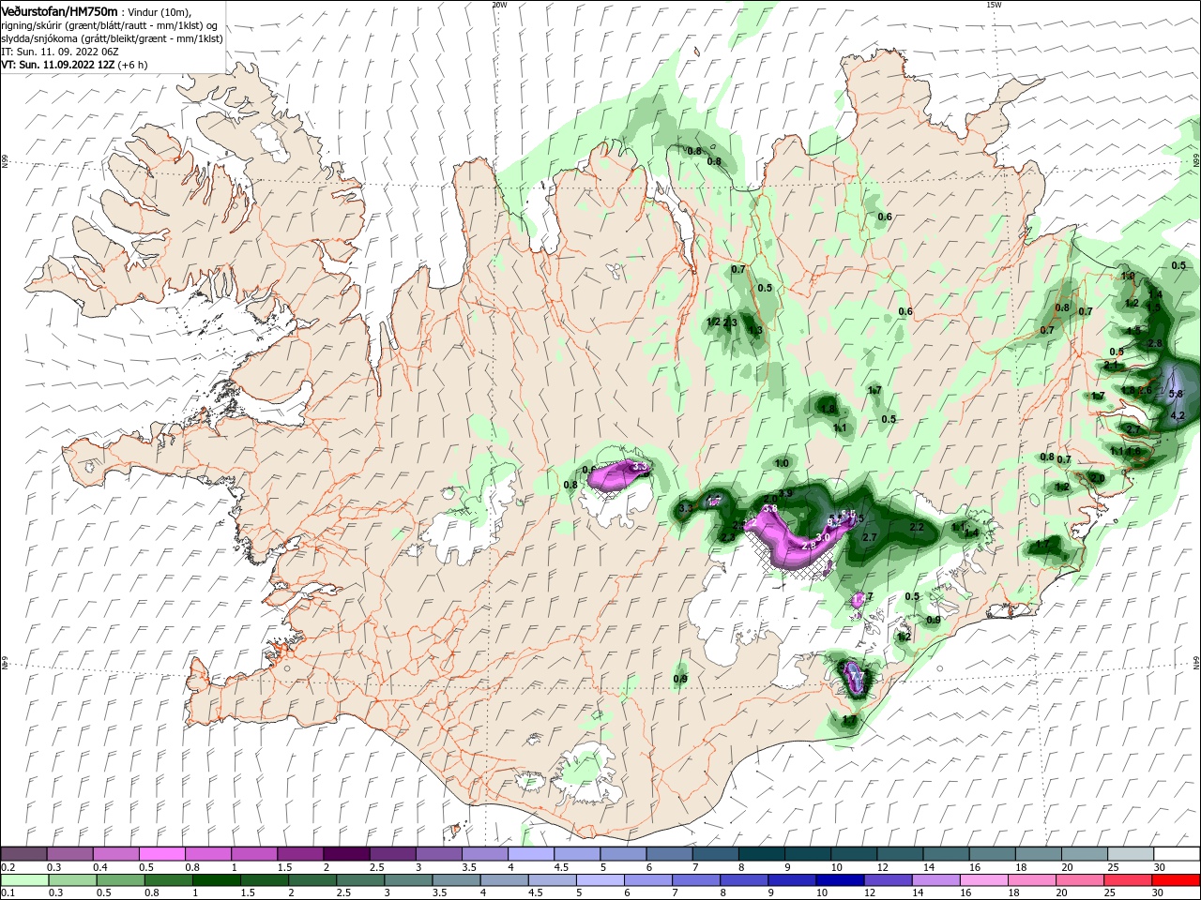Click the '0.2' label on the snow scale
The height and width of the screenshot is (900, 1201).
click(8, 867)
